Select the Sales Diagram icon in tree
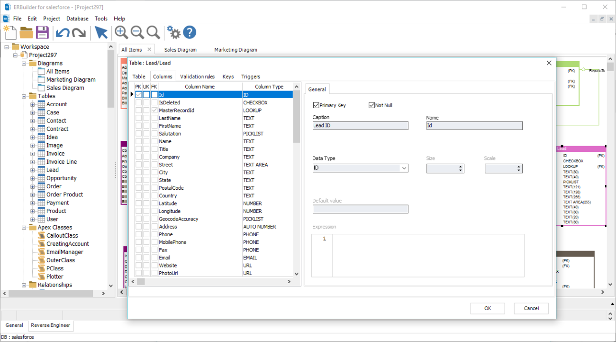Viewport: 616px width, 342px height. coord(41,88)
